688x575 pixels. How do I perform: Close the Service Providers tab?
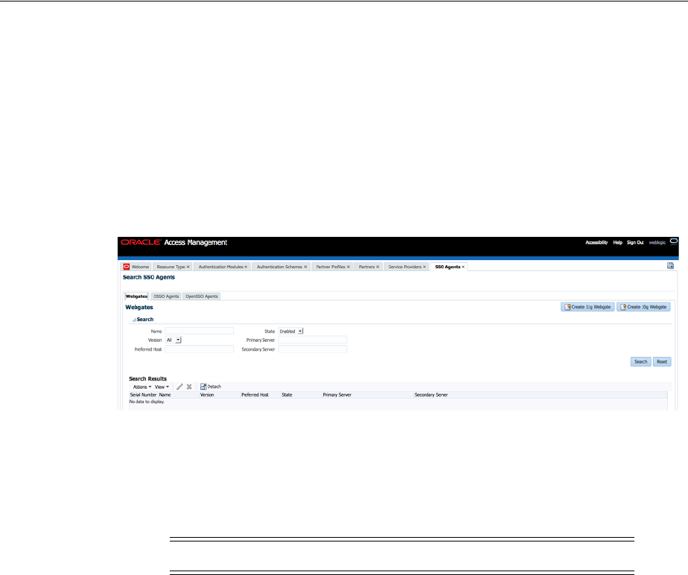(424, 267)
